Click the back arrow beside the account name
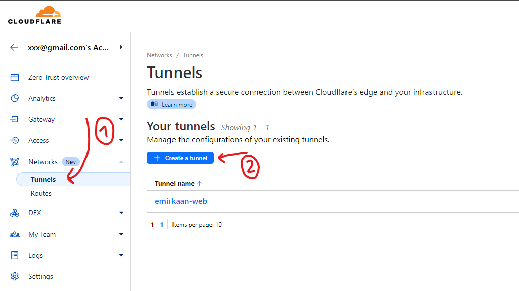Viewport: 519px width, 291px height. tap(13, 47)
